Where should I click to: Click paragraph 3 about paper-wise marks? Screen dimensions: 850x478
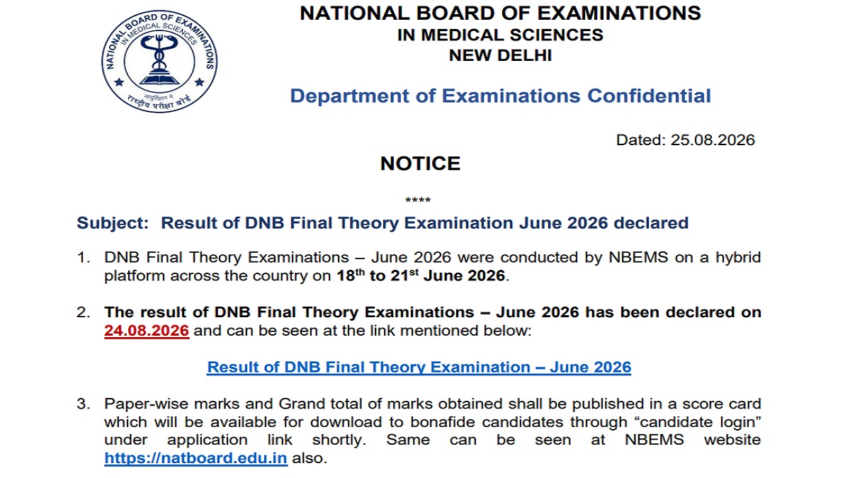[432, 431]
